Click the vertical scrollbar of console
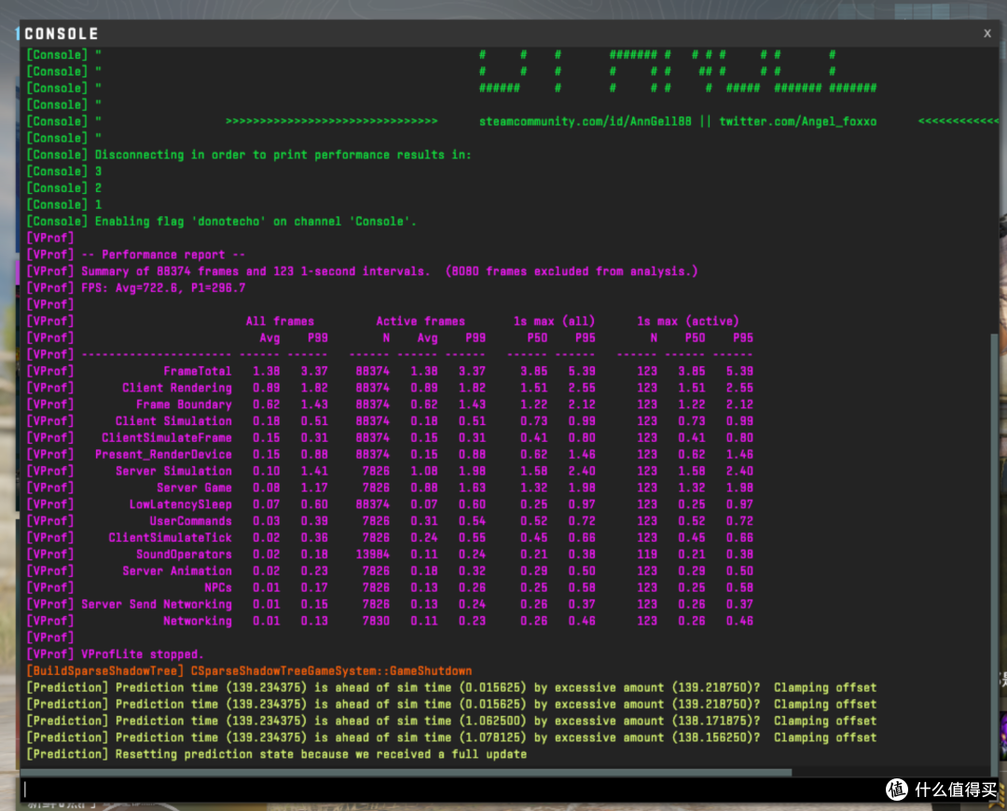The height and width of the screenshot is (811, 1007). click(994, 556)
